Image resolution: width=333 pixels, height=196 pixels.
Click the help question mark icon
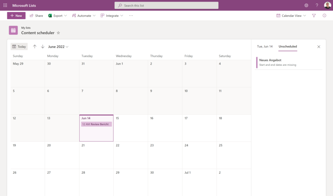point(317,6)
